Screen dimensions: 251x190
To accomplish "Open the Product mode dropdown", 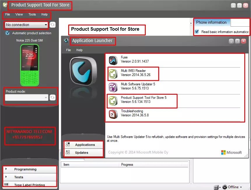I will (x=27, y=97).
